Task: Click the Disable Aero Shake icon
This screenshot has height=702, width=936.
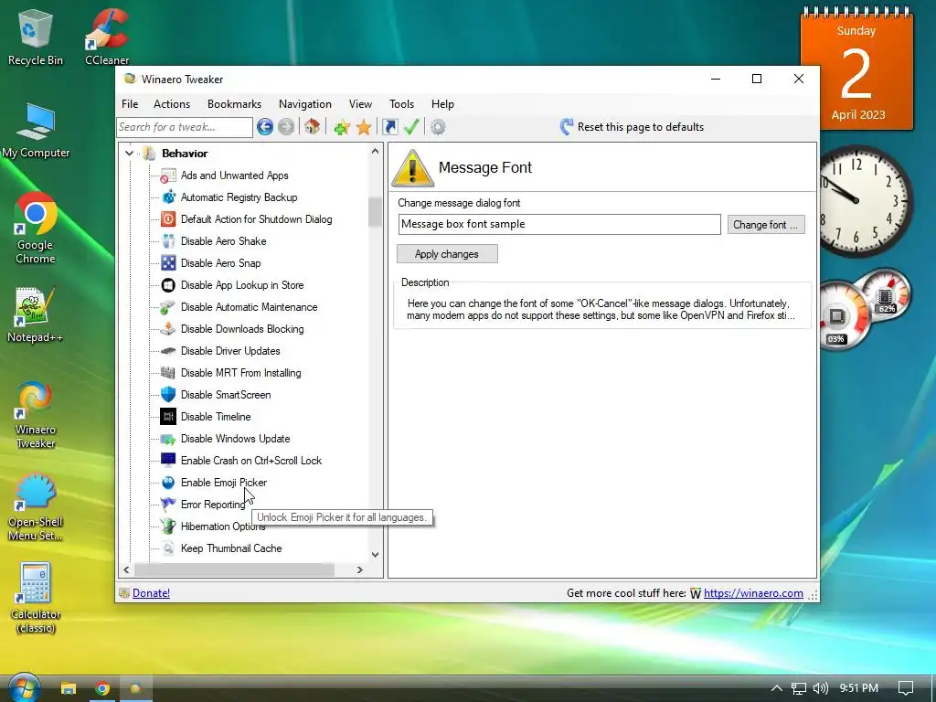Action: 168,241
